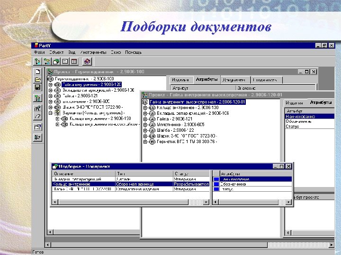Select the Кольцо внутреннее row in the Подборка list
The image size is (341, 255).
pyautogui.click(x=131, y=184)
